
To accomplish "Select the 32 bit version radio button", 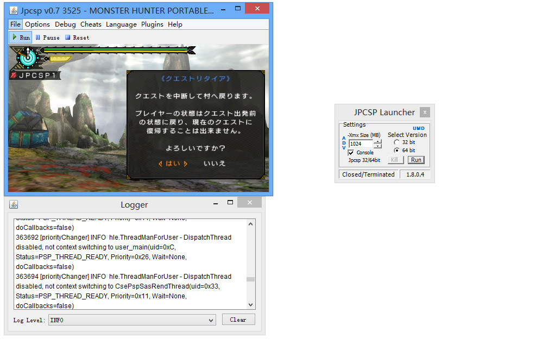I will 396,142.
